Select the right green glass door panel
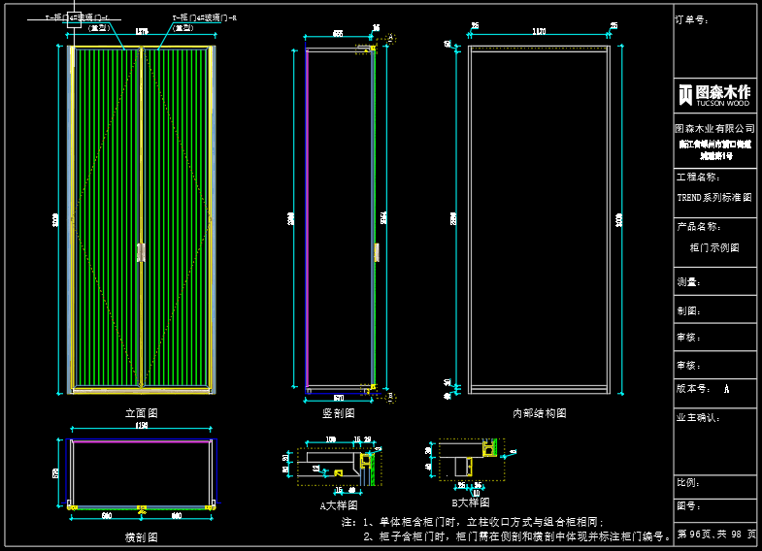This screenshot has width=762, height=551. click(177, 218)
